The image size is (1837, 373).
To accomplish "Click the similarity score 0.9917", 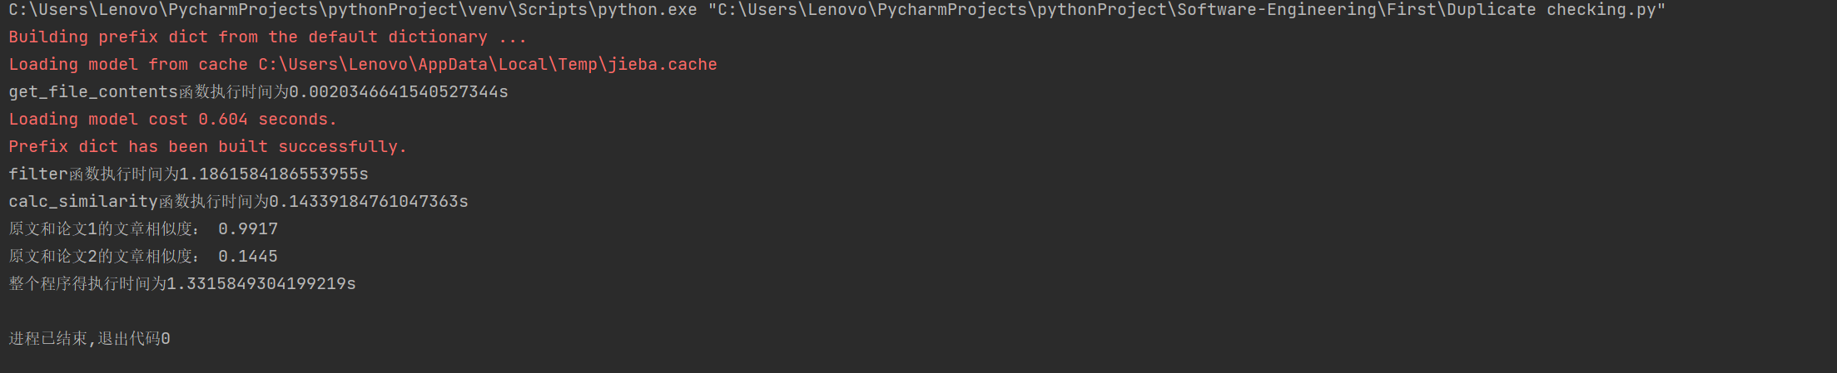I will (248, 229).
